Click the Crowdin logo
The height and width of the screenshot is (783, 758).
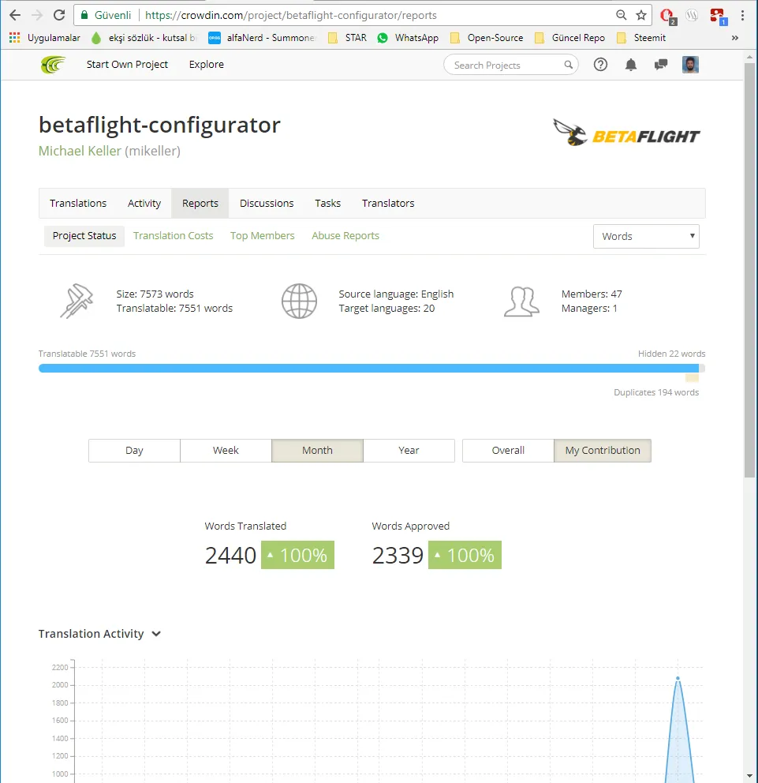click(53, 65)
